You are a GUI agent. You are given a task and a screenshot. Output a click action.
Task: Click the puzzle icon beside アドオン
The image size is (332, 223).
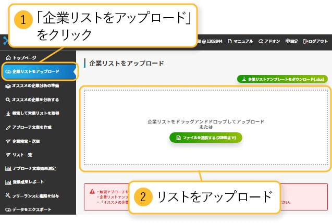(x=261, y=41)
